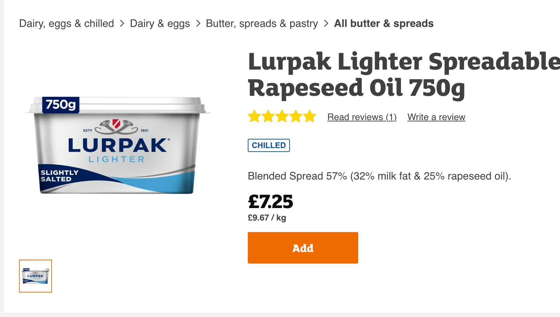Click the fifth star to rate the product
This screenshot has width=560, height=317.
310,116
